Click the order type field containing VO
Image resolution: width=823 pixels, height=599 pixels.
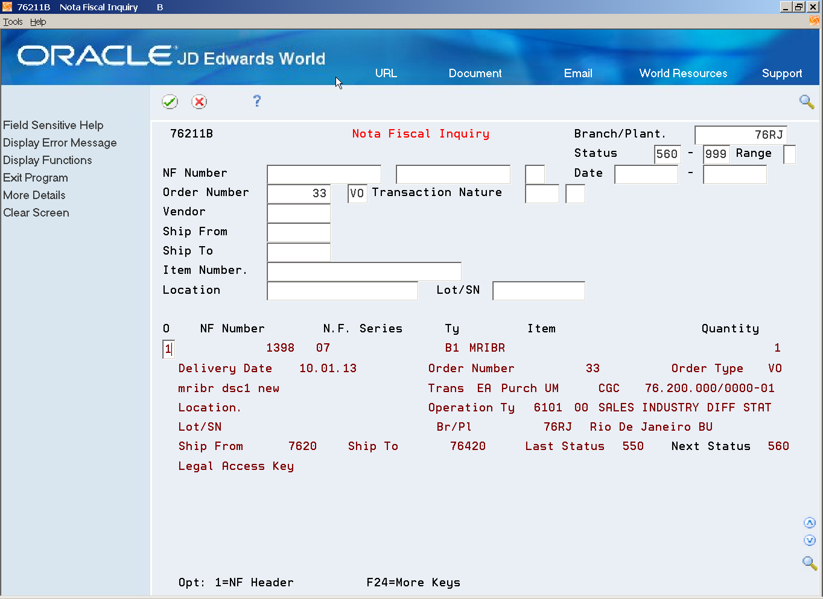tap(357, 194)
